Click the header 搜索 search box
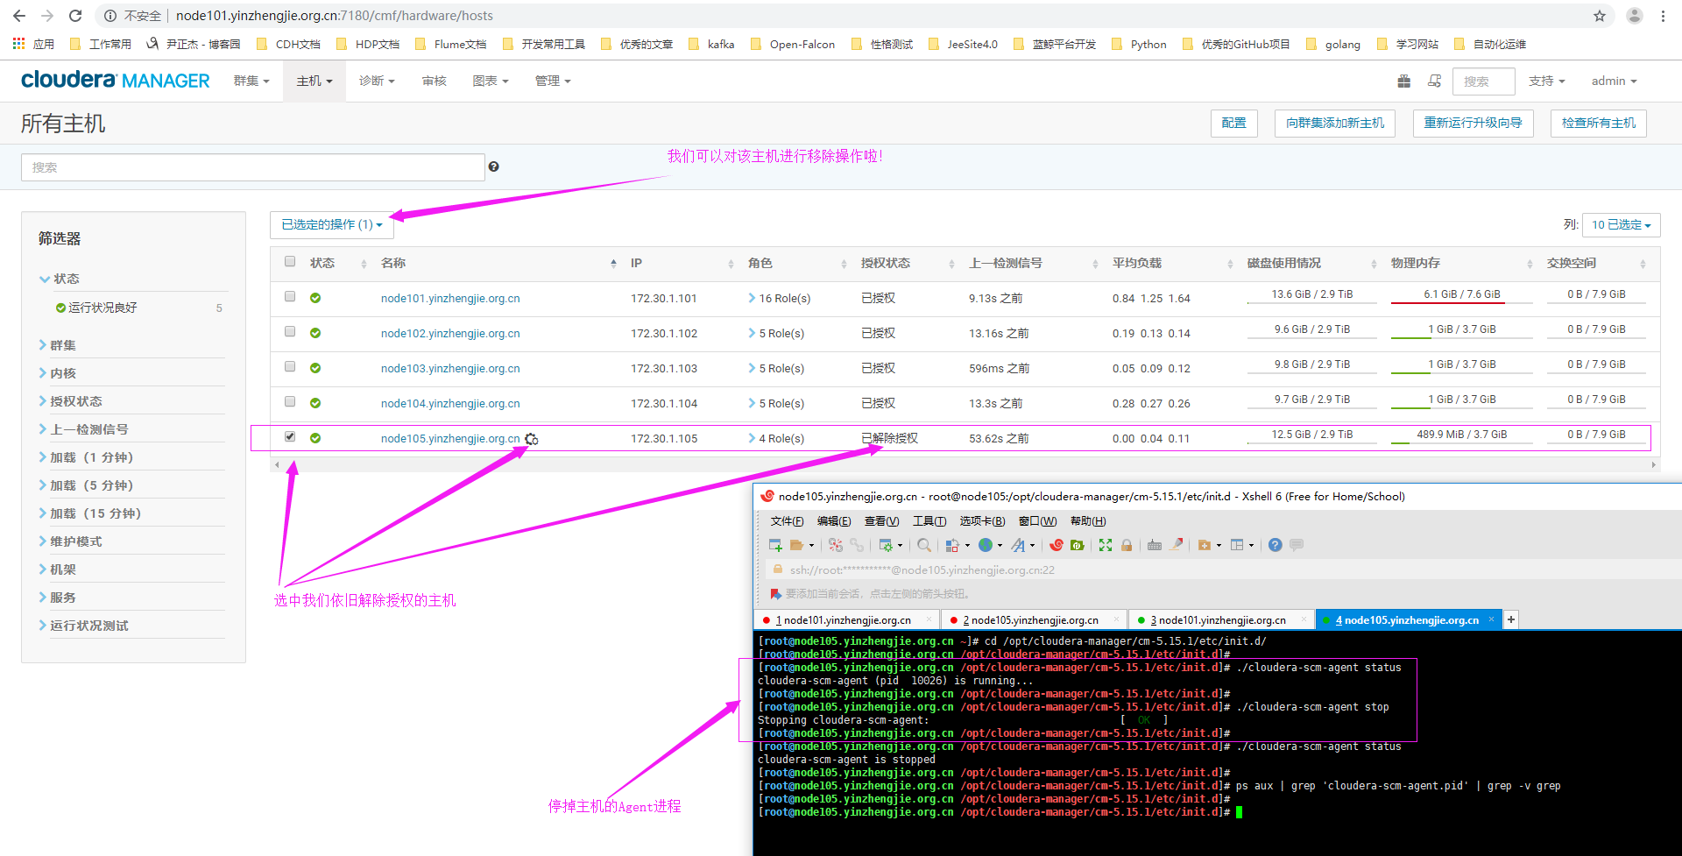Viewport: 1682px width, 856px height. point(1483,81)
